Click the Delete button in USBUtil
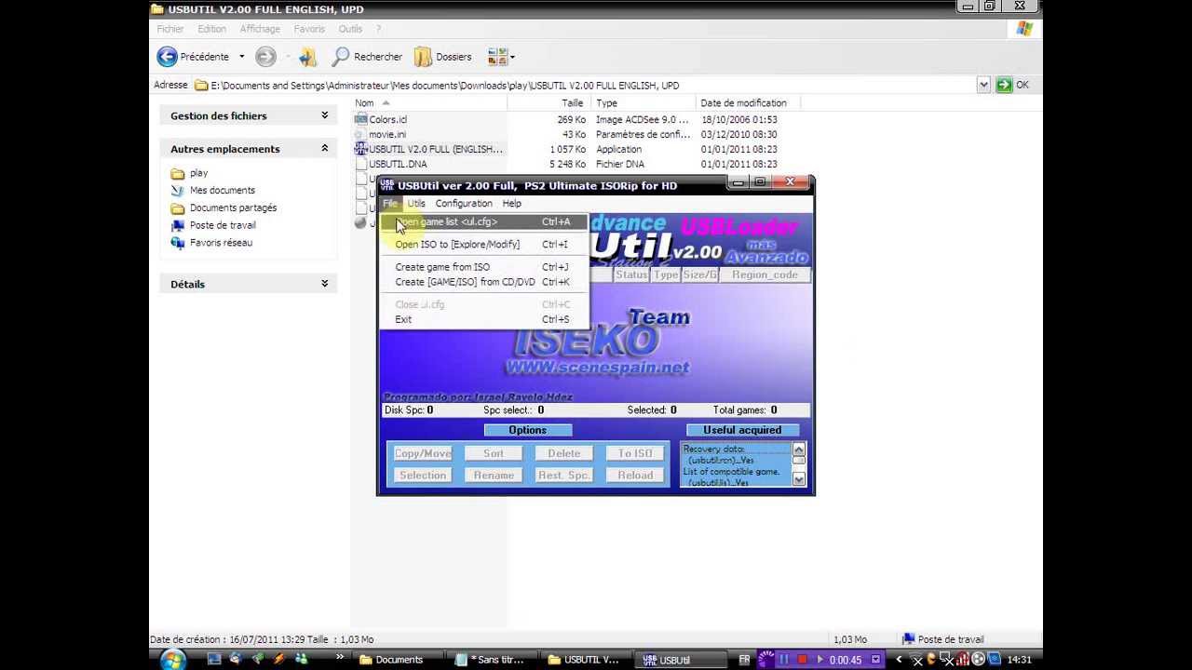 coord(564,453)
